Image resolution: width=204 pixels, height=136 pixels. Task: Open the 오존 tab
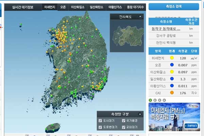[x=63, y=7]
